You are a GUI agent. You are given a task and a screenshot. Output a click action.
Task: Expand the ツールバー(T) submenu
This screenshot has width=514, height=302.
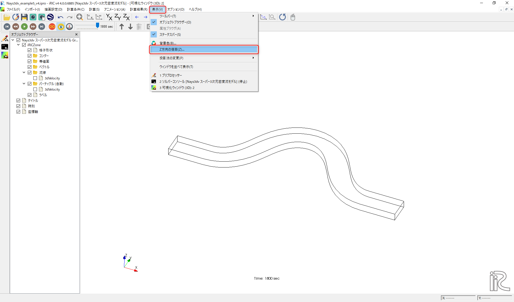tap(204, 16)
